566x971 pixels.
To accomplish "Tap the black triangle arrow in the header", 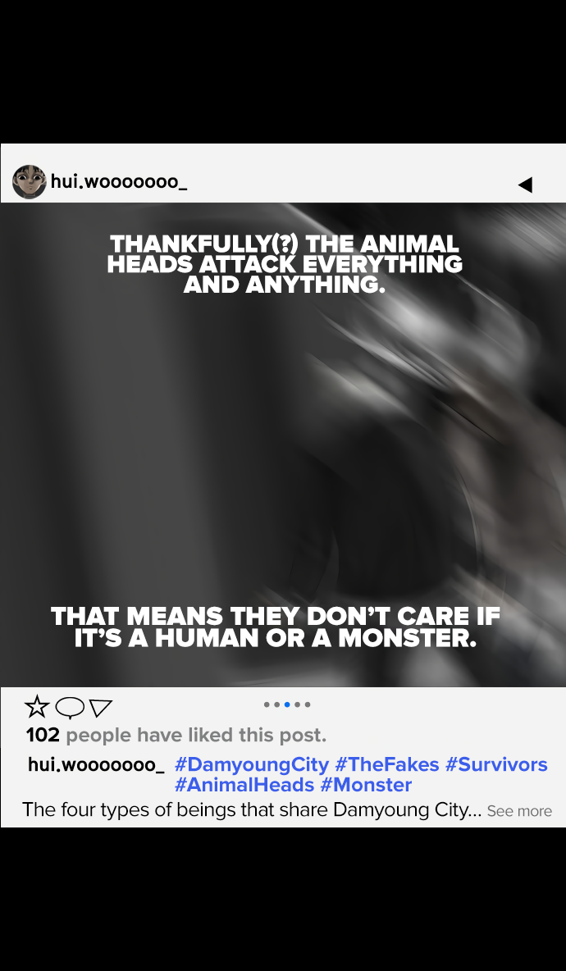I will click(525, 184).
